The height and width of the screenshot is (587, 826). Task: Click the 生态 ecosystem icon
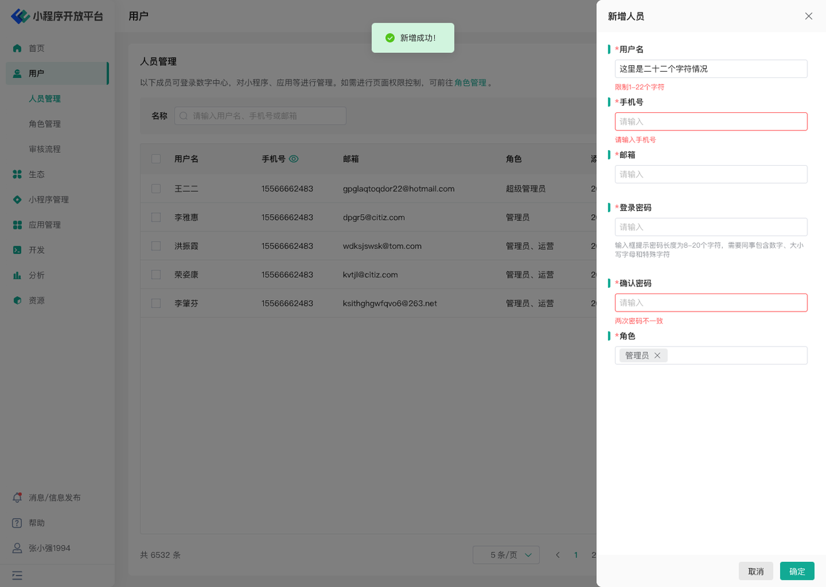point(17,174)
